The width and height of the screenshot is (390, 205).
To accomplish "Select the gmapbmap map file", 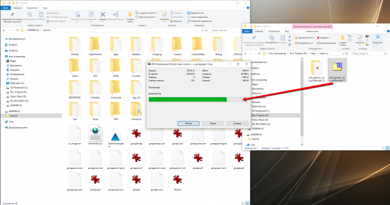I will click(x=136, y=135).
